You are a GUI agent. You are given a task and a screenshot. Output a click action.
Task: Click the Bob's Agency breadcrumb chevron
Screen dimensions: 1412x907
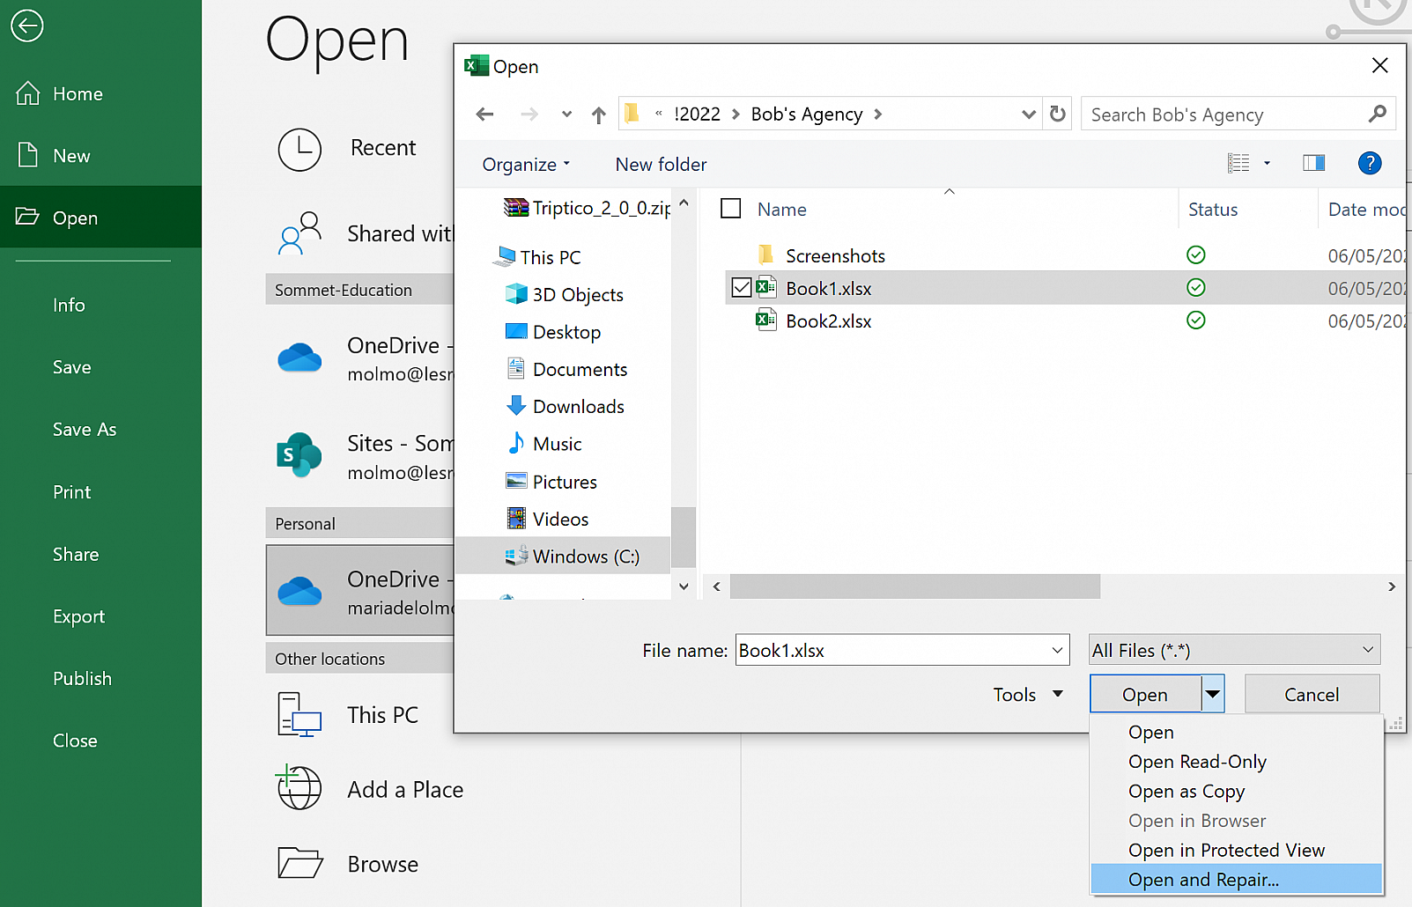click(x=877, y=114)
